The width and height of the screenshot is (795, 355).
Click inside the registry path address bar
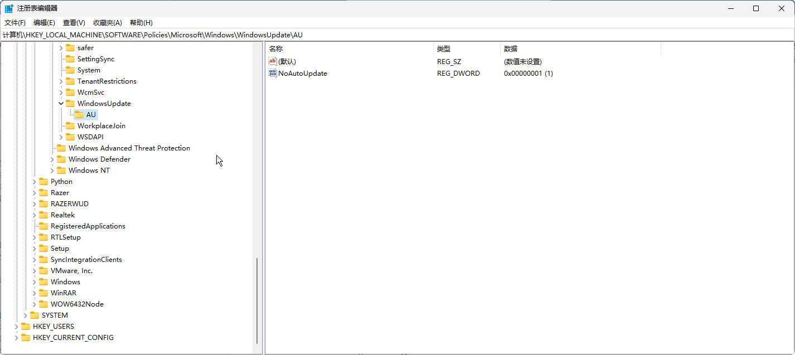point(223,35)
